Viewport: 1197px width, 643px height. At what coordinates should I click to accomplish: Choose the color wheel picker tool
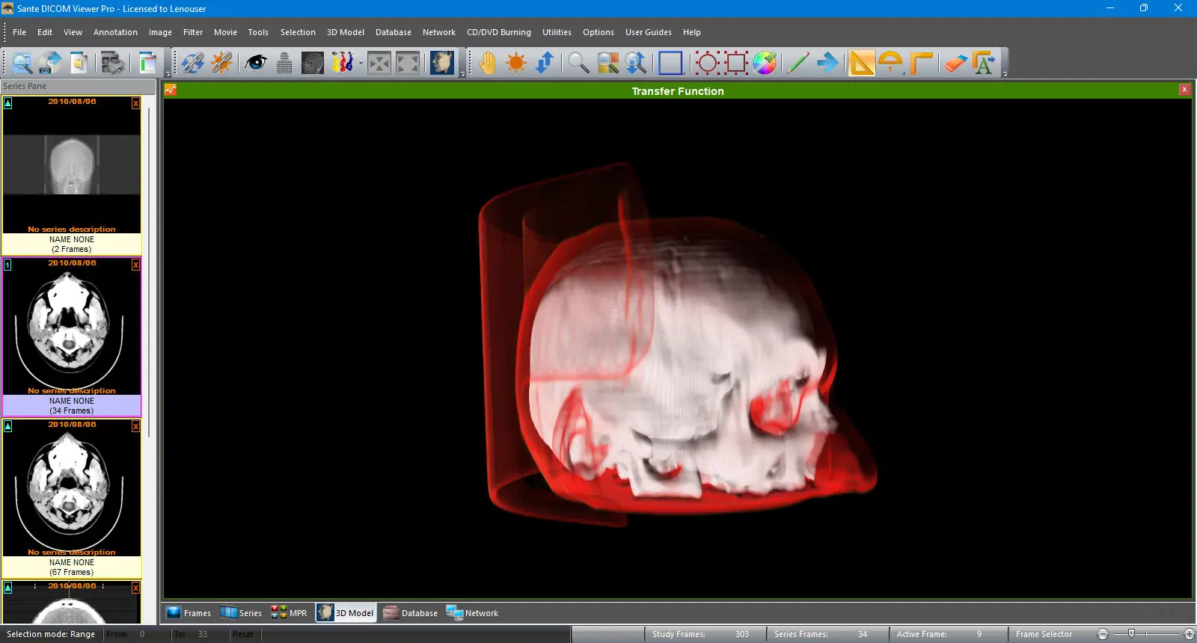(765, 63)
